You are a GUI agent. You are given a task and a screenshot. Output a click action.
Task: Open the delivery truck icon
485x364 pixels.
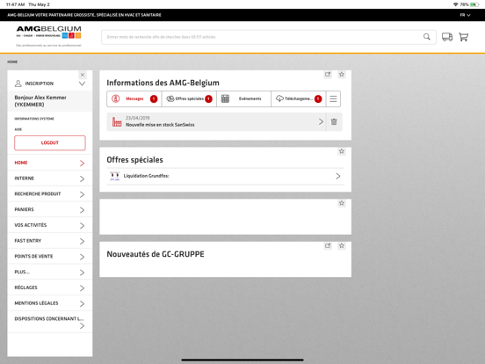tap(447, 37)
